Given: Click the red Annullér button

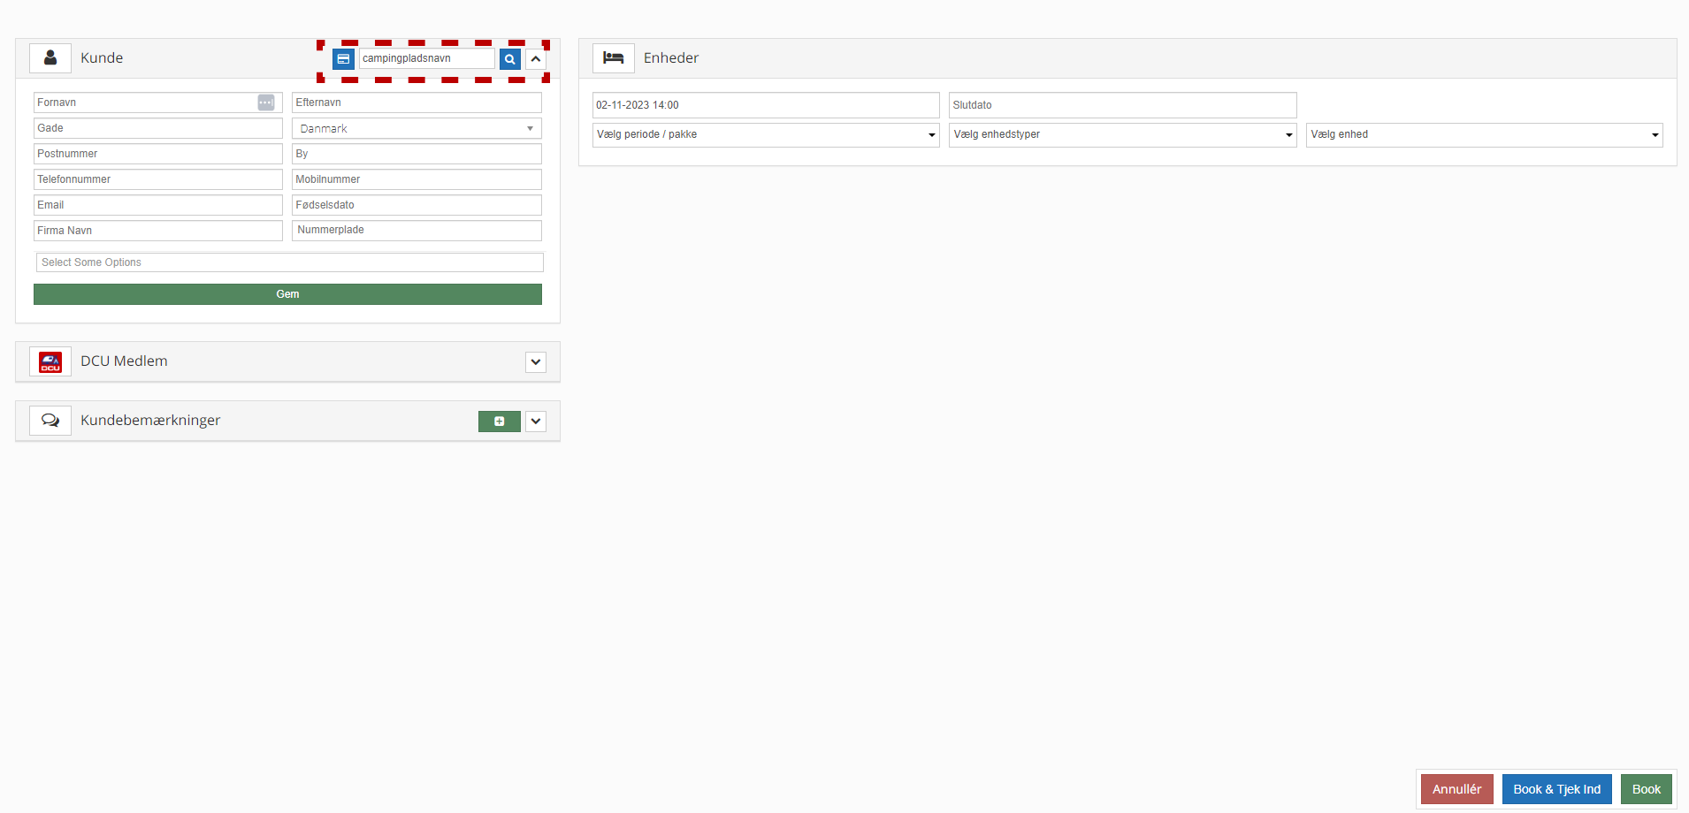Looking at the screenshot, I should pos(1456,789).
